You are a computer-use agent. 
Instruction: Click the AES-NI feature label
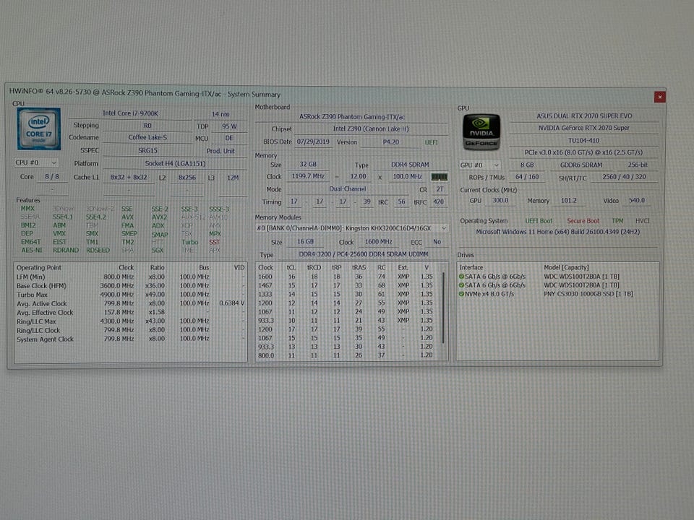pos(31,251)
